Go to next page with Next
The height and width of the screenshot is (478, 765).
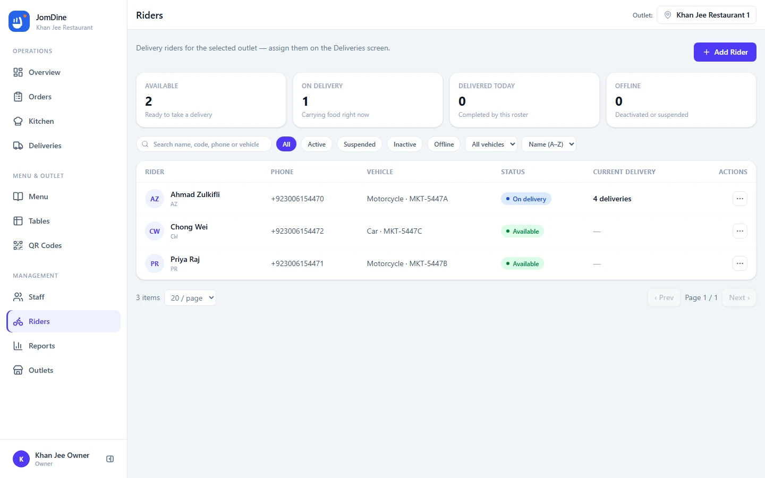point(739,298)
